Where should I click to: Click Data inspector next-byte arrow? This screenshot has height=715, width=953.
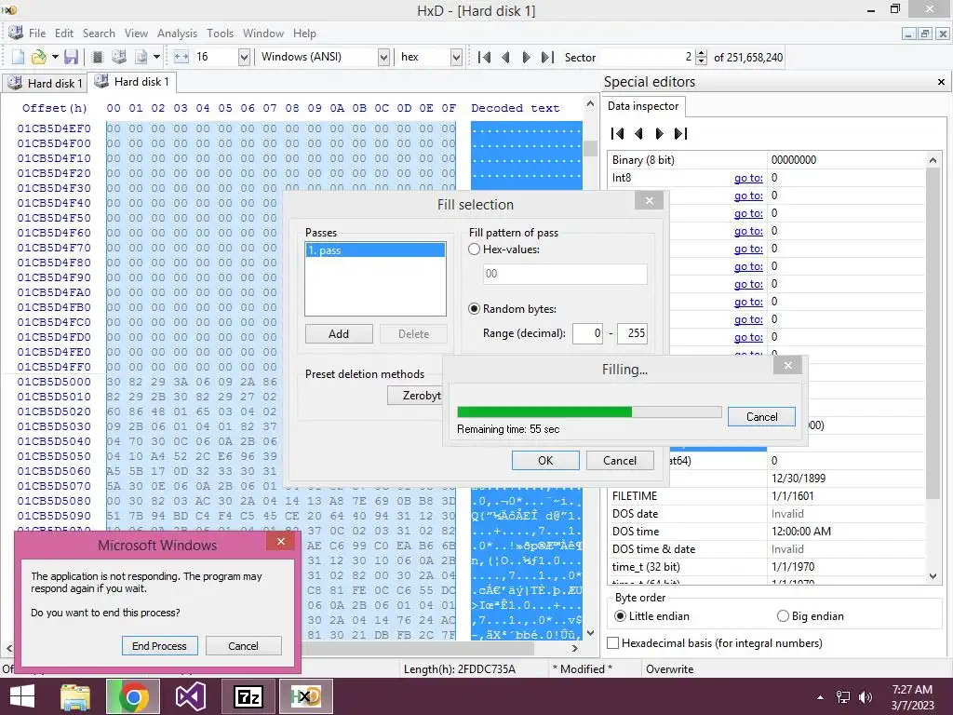(x=660, y=133)
